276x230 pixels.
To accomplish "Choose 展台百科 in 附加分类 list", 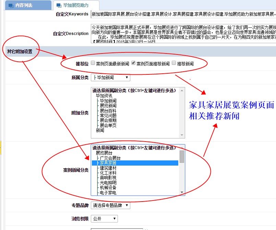I will [x=108, y=111].
